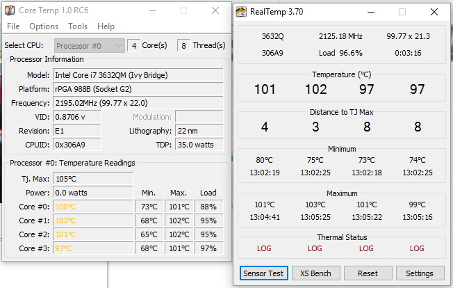Click the Power value 0.0 watts
This screenshot has width=453, height=288.
[x=93, y=193]
